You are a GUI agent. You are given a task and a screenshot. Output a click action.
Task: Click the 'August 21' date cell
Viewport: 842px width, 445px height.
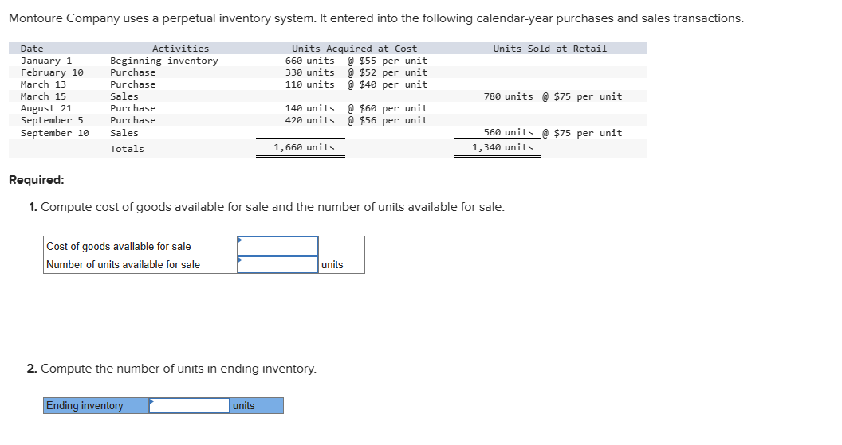pyautogui.click(x=46, y=108)
